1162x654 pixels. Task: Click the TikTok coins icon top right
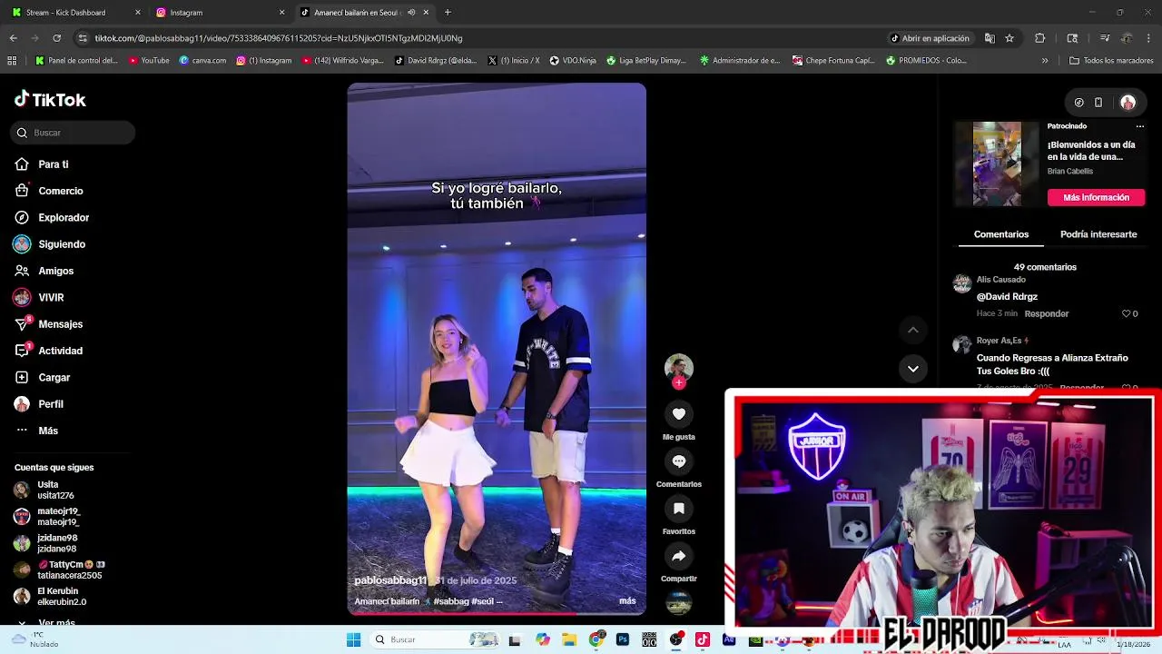(x=1078, y=103)
